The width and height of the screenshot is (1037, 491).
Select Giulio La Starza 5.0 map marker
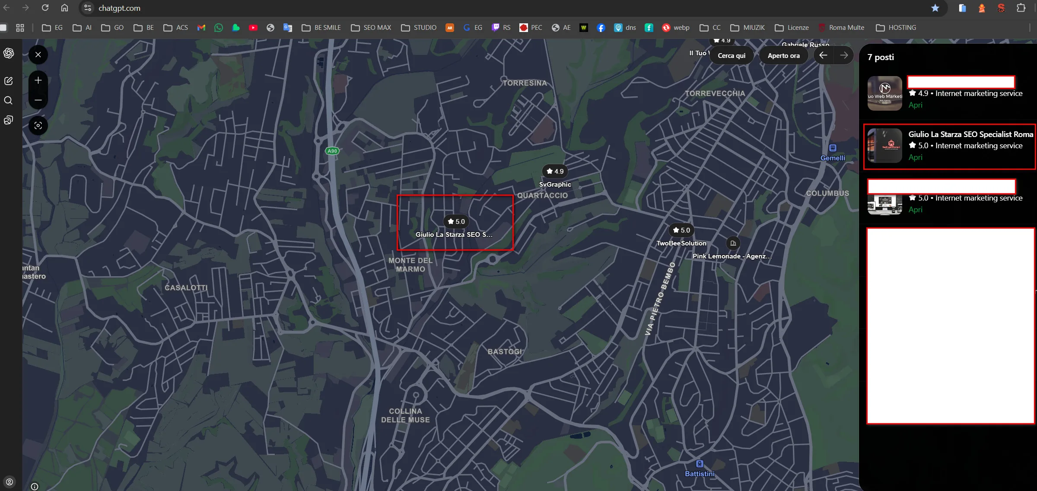coord(456,221)
